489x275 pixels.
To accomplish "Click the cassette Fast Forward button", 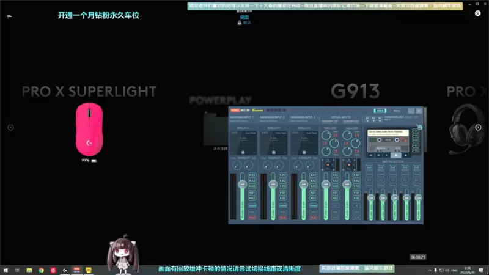I will [x=378, y=155].
